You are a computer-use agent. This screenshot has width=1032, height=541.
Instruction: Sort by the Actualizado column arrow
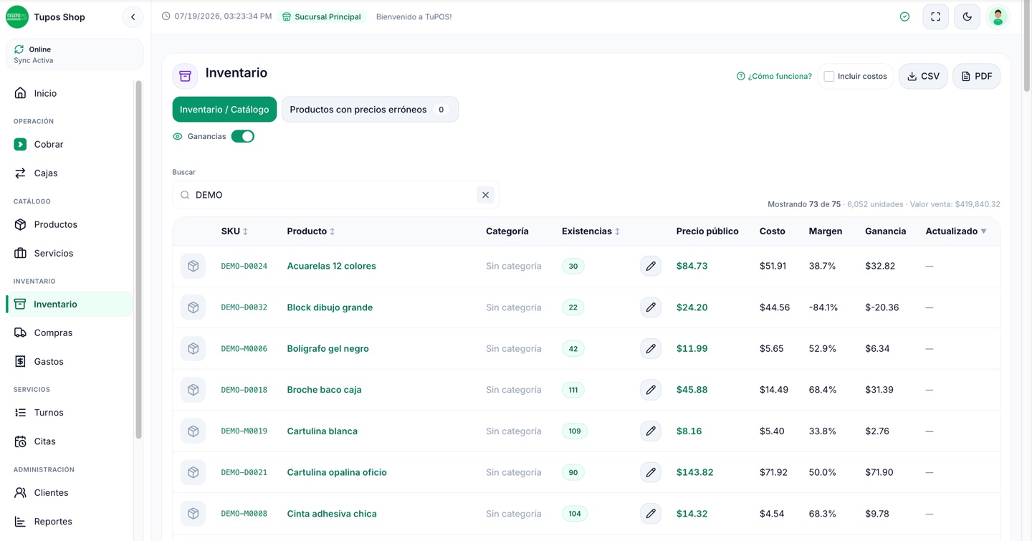(983, 231)
